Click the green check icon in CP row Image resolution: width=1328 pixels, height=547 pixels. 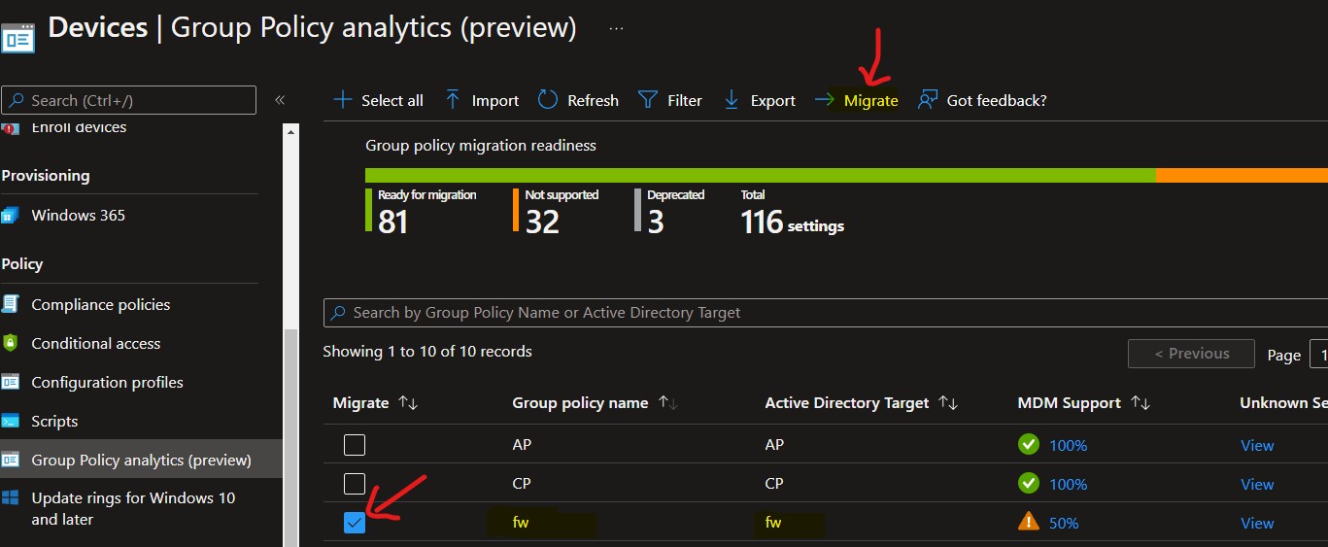1029,483
